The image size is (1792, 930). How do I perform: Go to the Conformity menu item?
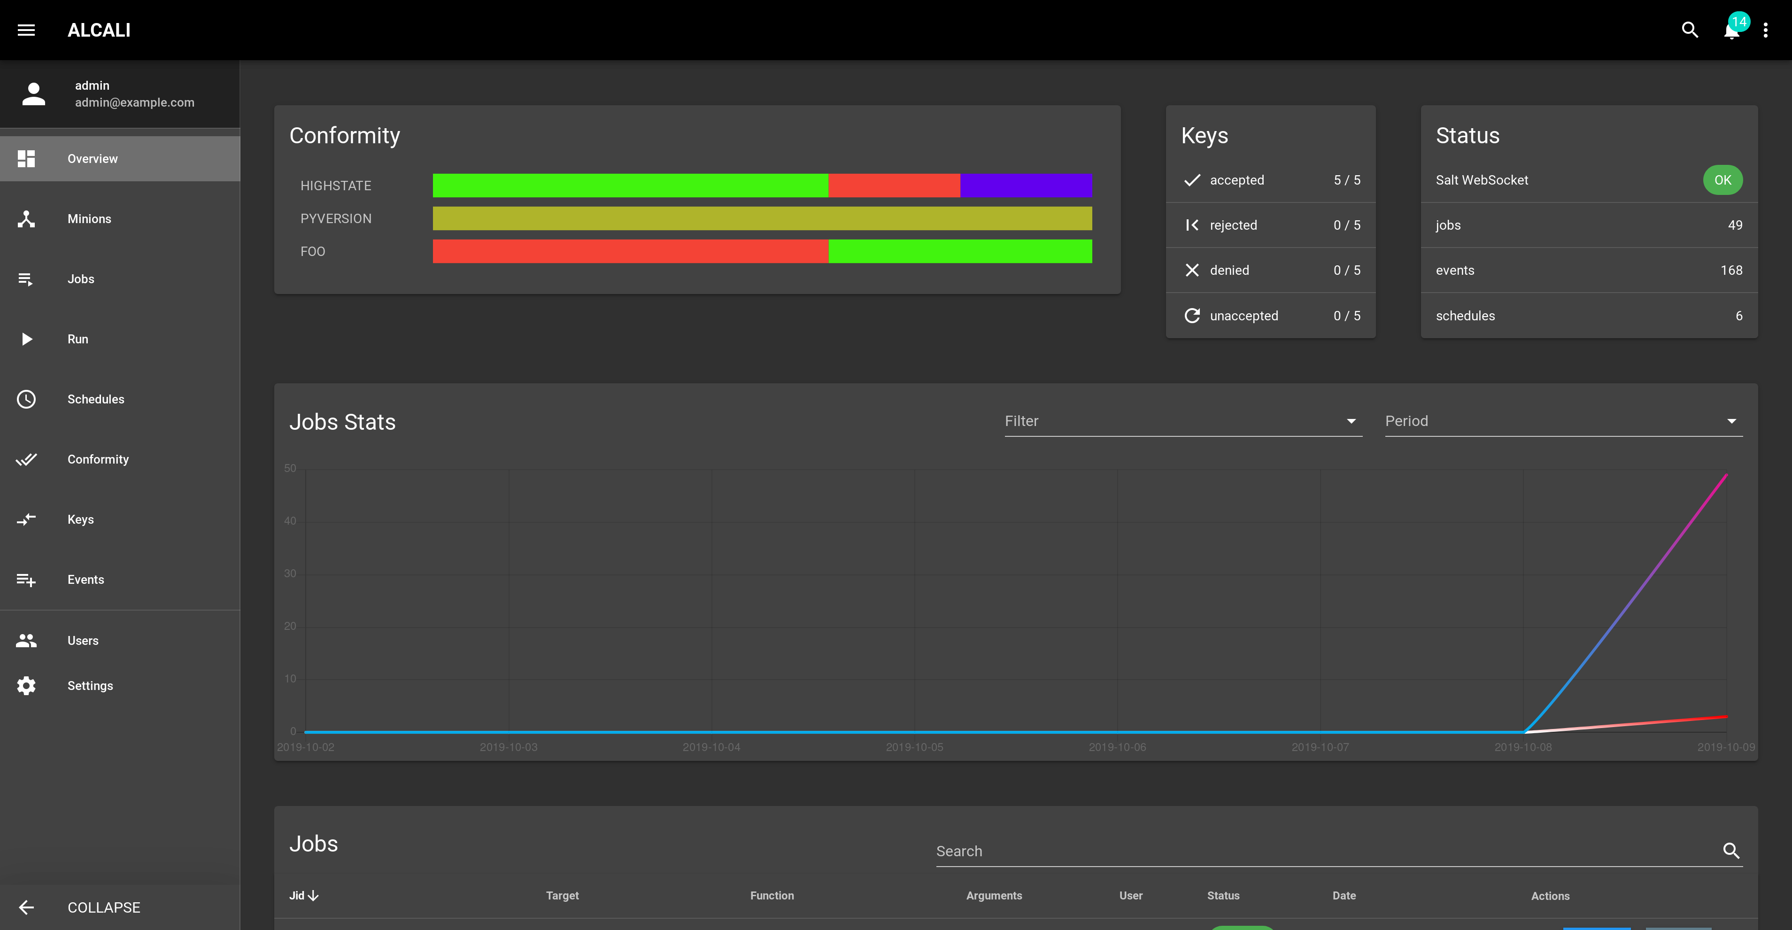click(98, 460)
